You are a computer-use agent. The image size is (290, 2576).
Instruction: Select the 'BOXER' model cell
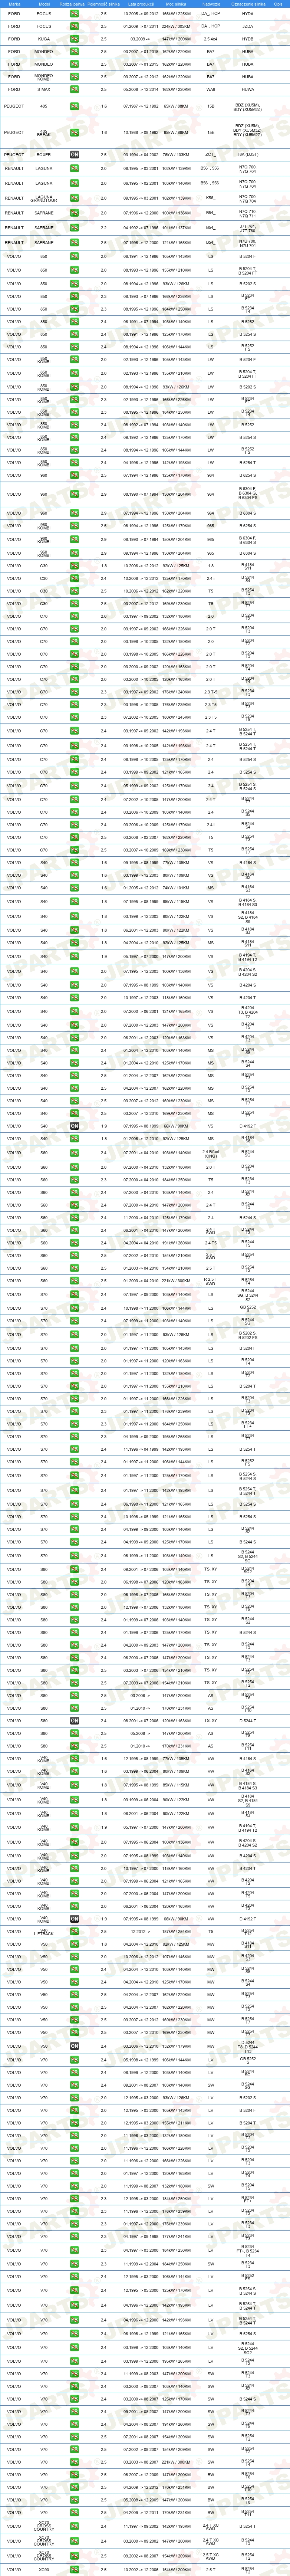click(44, 155)
